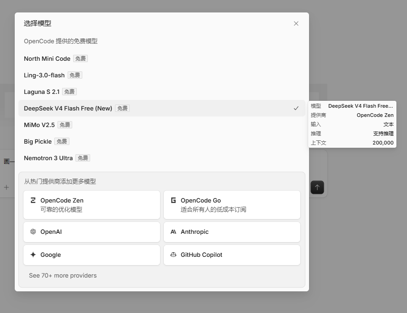The image size is (407, 313).
Task: Click tooltip context value 200,000
Action: click(383, 143)
